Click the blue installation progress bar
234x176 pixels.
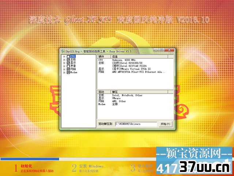tap(30, 159)
